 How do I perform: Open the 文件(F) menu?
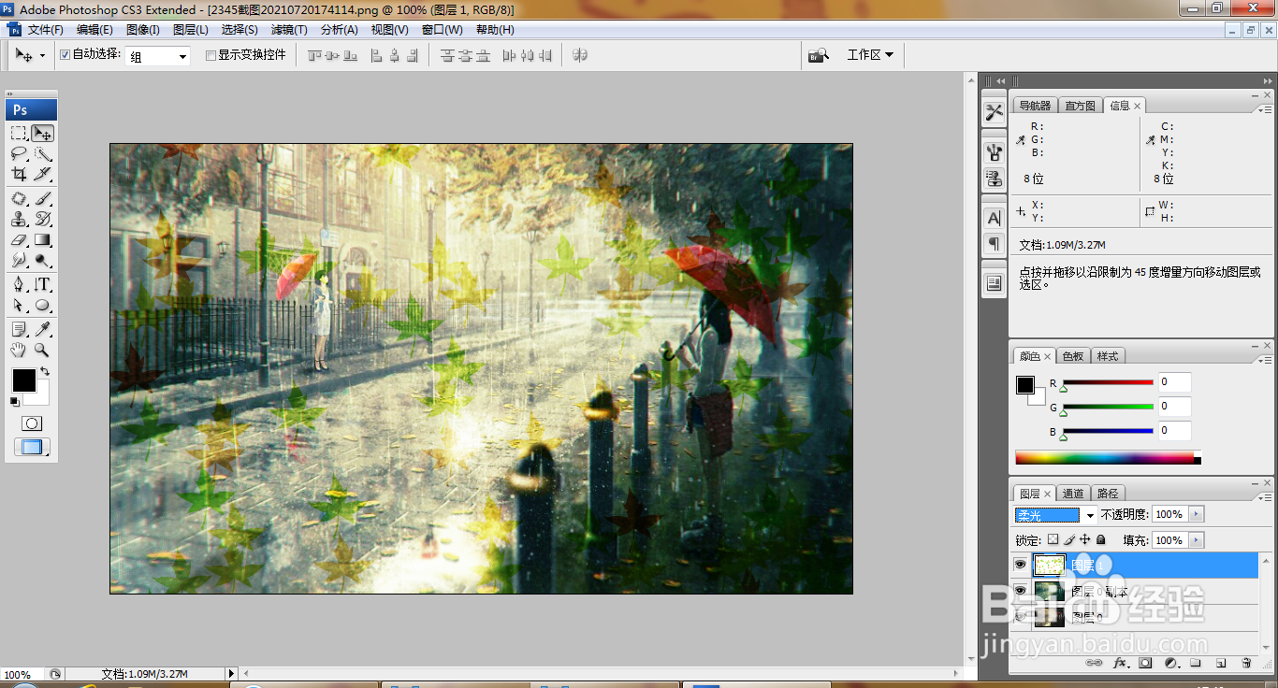click(46, 30)
